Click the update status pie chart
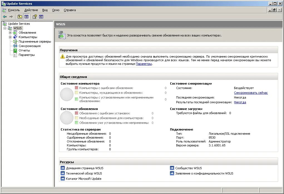Screen dimensions: 284x194 pyautogui.click(x=67, y=118)
